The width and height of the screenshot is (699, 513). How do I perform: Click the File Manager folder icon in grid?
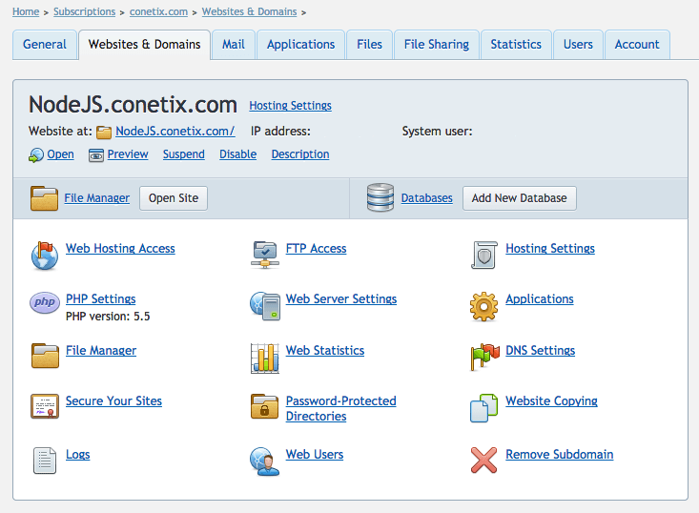coord(45,356)
